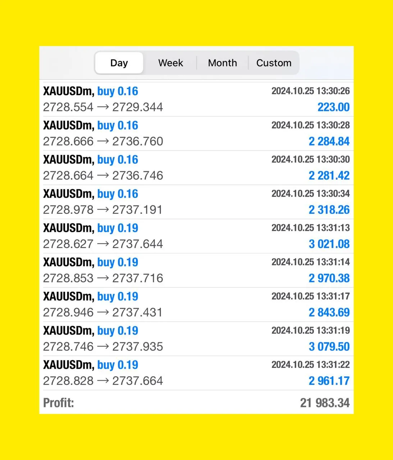Switch to the Month tab

(222, 63)
